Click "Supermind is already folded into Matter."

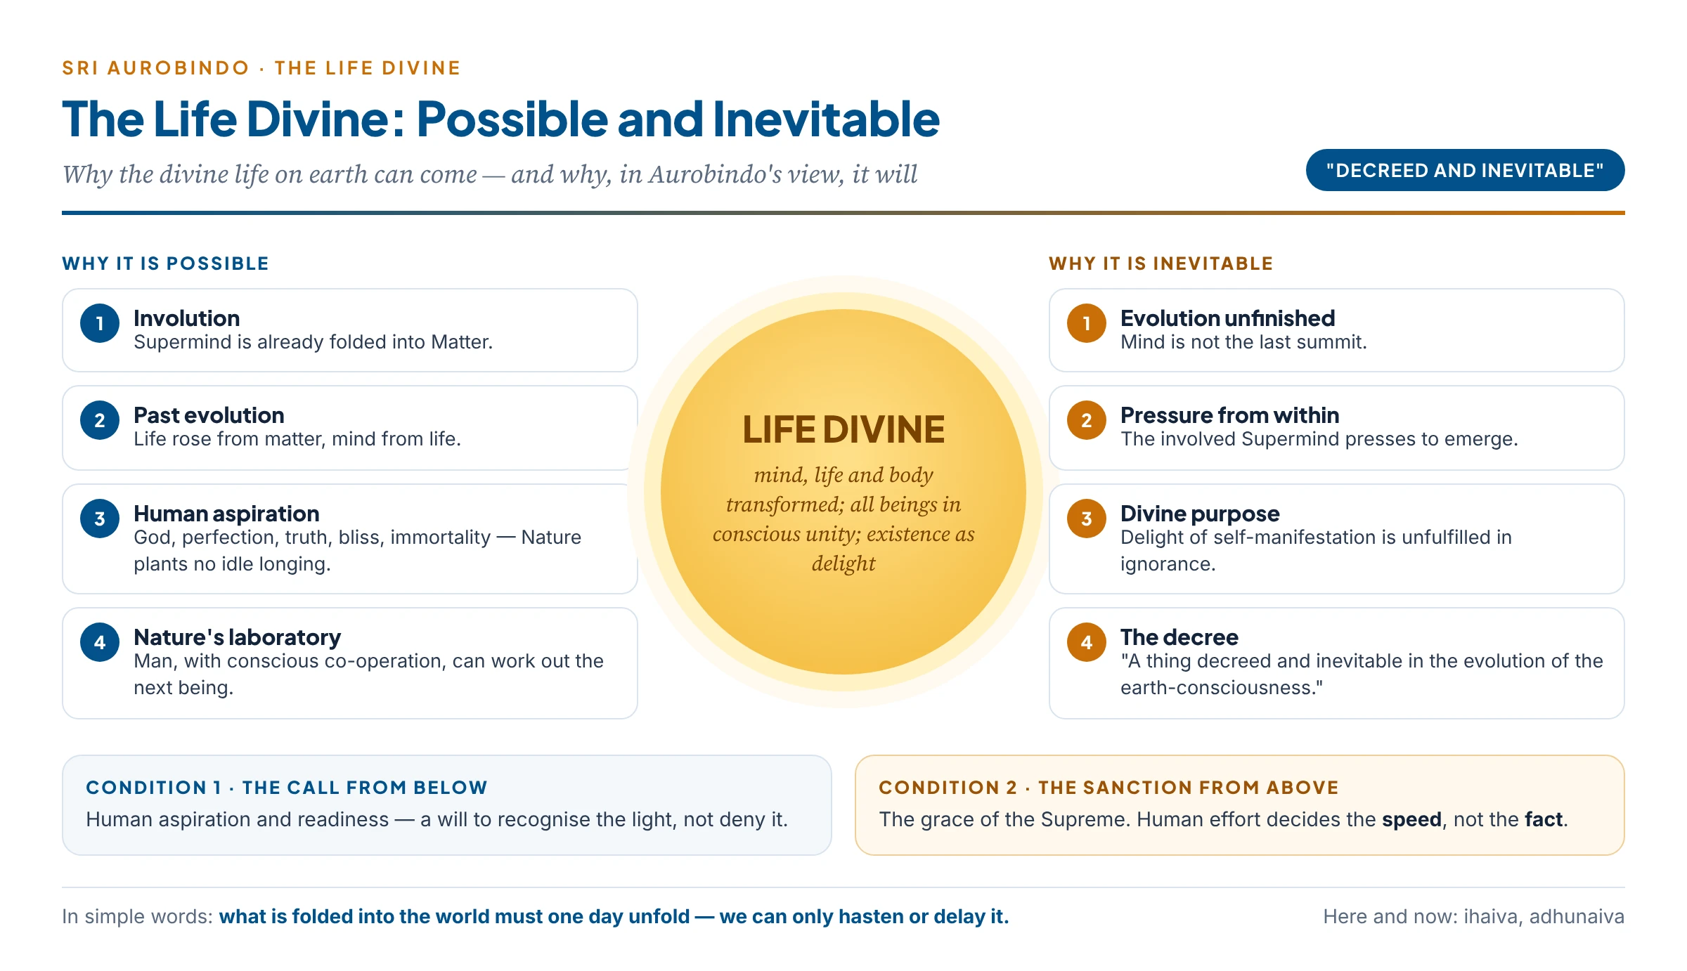[x=313, y=342]
